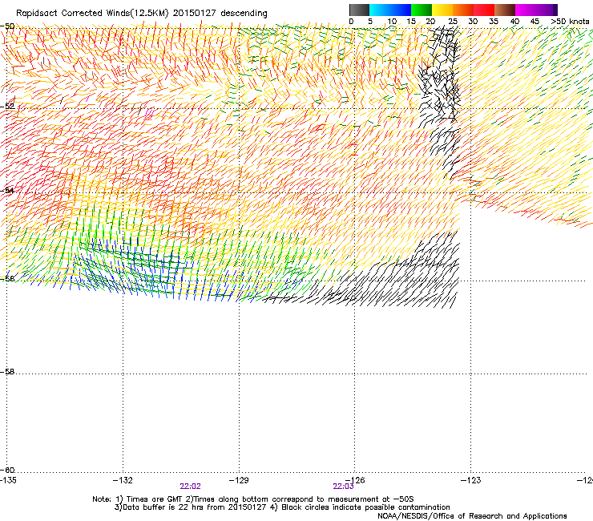Click the cyan 5-10 knots legend color
Screen dimensions: 593x521
[380, 10]
